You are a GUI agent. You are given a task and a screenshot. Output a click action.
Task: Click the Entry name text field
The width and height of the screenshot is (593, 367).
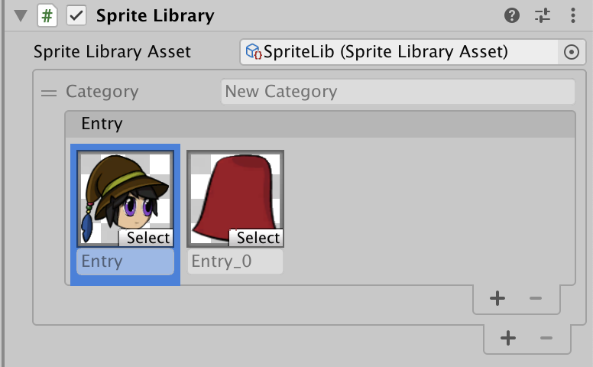point(125,261)
